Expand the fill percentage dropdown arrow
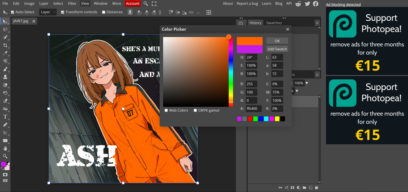The width and height of the screenshot is (408, 192). pyautogui.click(x=297, y=91)
